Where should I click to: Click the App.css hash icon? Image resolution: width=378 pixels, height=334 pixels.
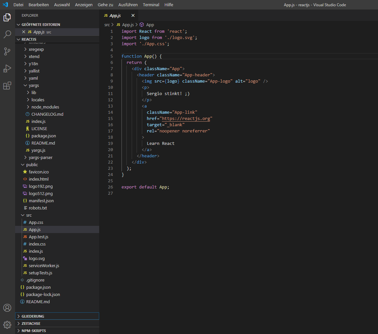25,222
